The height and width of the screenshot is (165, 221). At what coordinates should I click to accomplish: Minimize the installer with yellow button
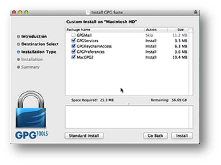20,12
